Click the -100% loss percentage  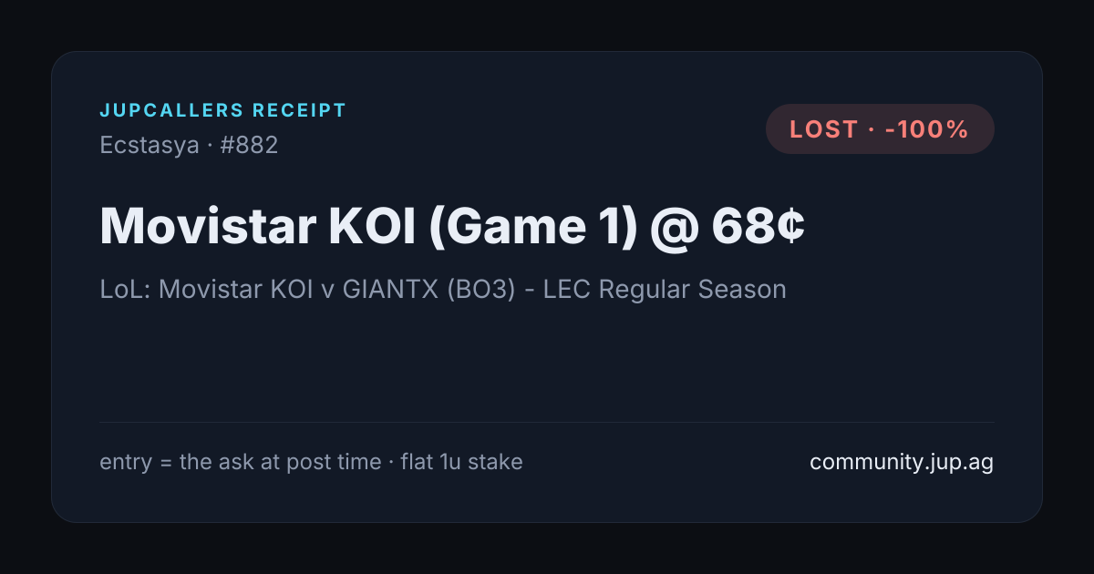click(926, 129)
